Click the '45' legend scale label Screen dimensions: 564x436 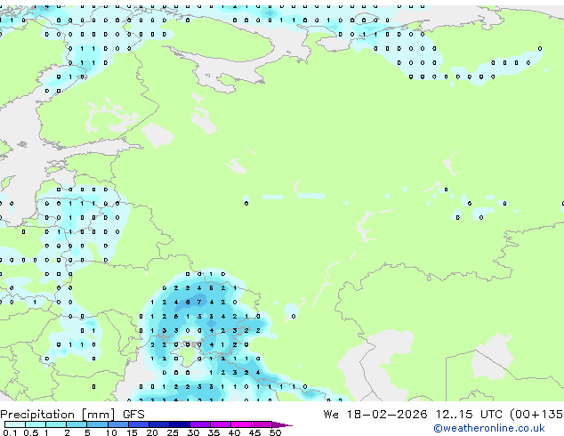click(x=254, y=432)
